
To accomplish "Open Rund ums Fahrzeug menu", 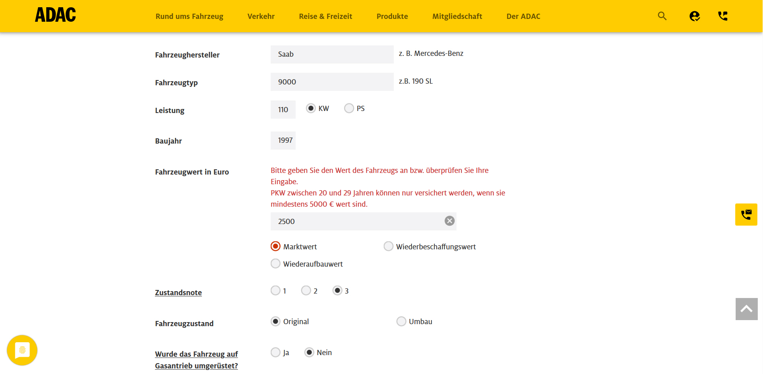I will pyautogui.click(x=189, y=16).
